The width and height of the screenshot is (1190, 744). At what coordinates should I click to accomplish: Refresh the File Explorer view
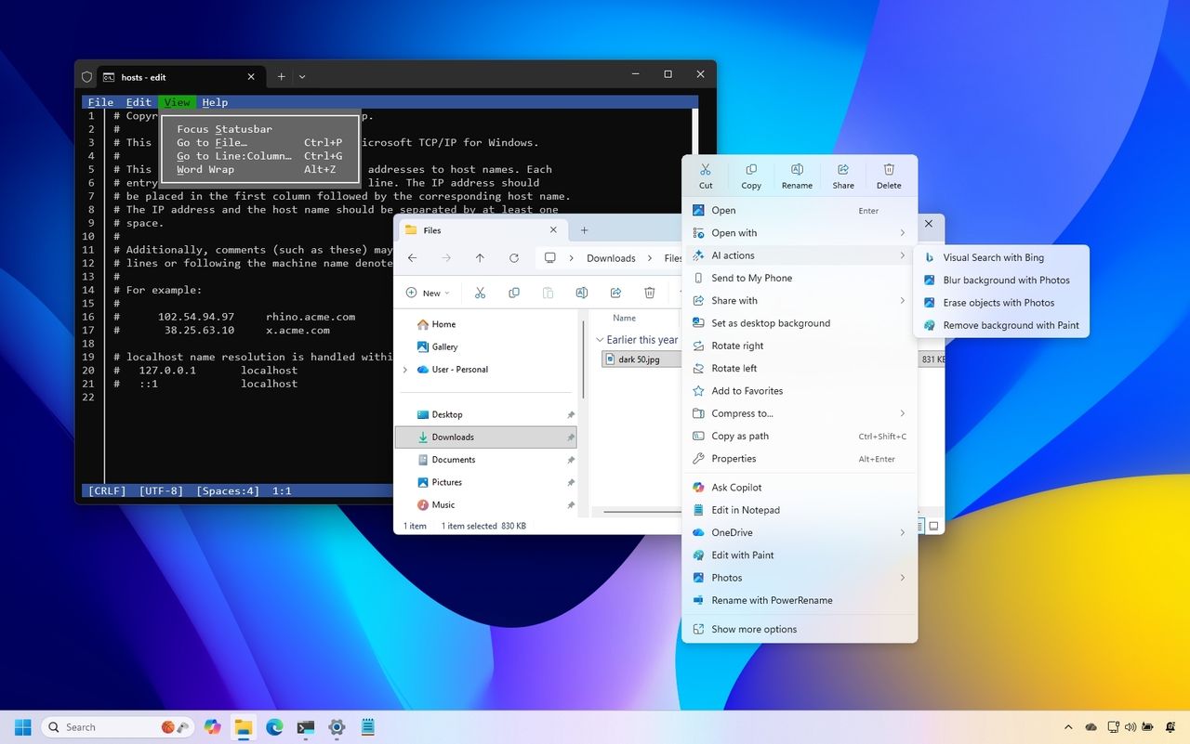[x=514, y=258]
